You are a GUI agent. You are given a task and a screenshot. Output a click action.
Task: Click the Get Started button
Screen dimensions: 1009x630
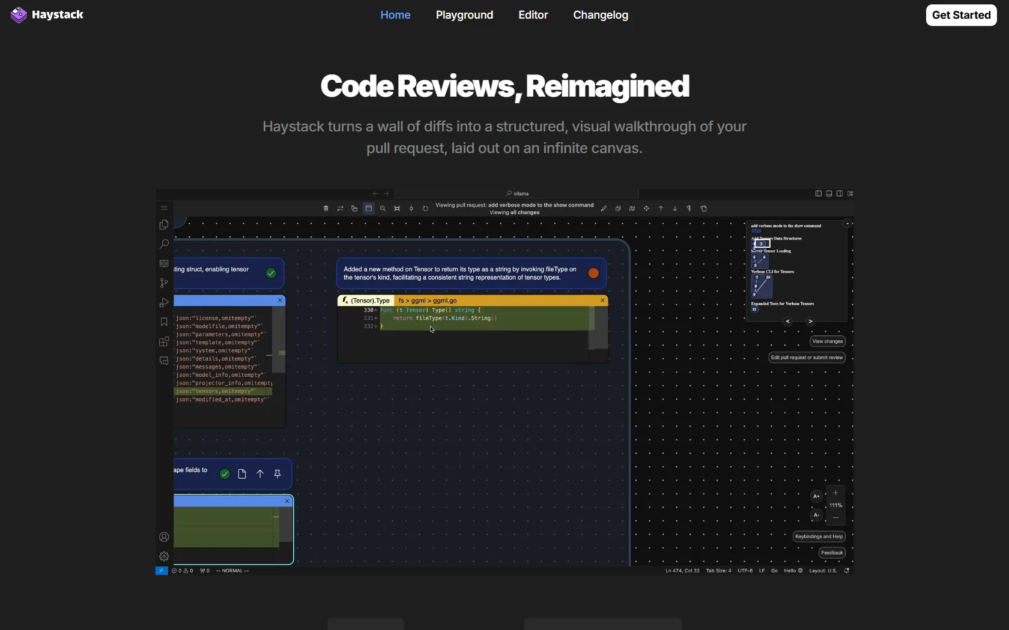point(961,15)
